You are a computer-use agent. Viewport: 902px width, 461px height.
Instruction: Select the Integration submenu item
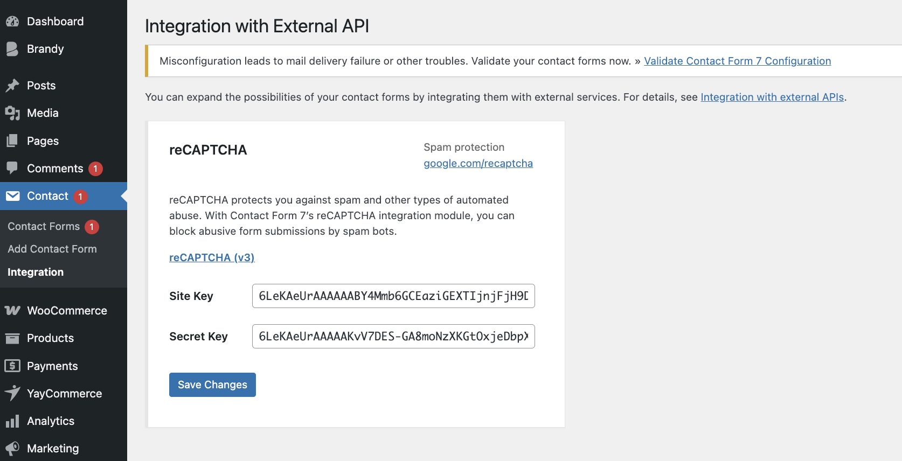[36, 273]
